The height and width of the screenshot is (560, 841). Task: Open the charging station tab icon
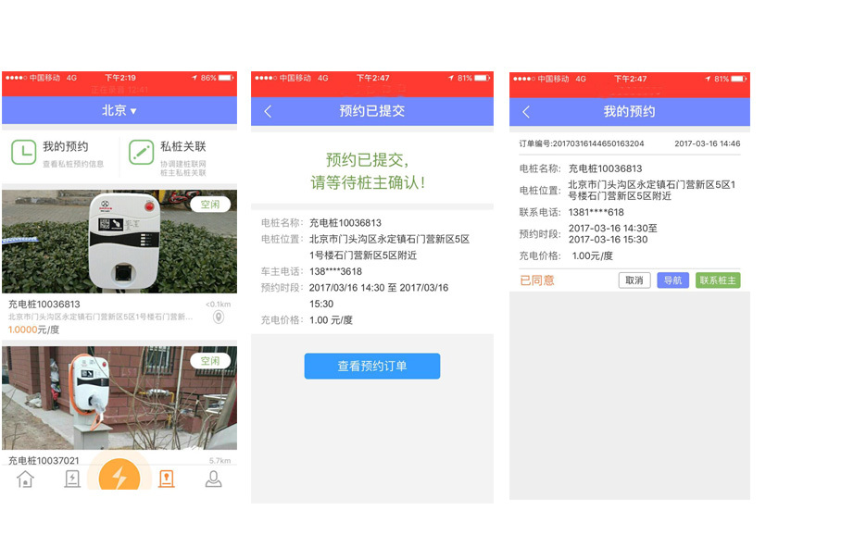[72, 479]
